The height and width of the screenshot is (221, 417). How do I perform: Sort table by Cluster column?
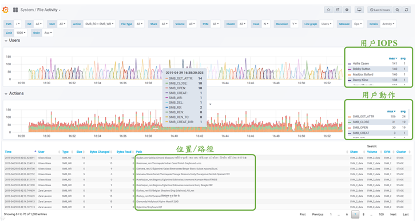click(401, 152)
